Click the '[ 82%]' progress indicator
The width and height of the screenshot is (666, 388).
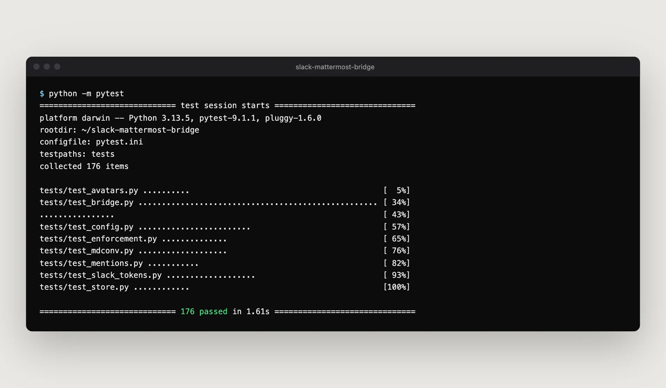tap(397, 263)
